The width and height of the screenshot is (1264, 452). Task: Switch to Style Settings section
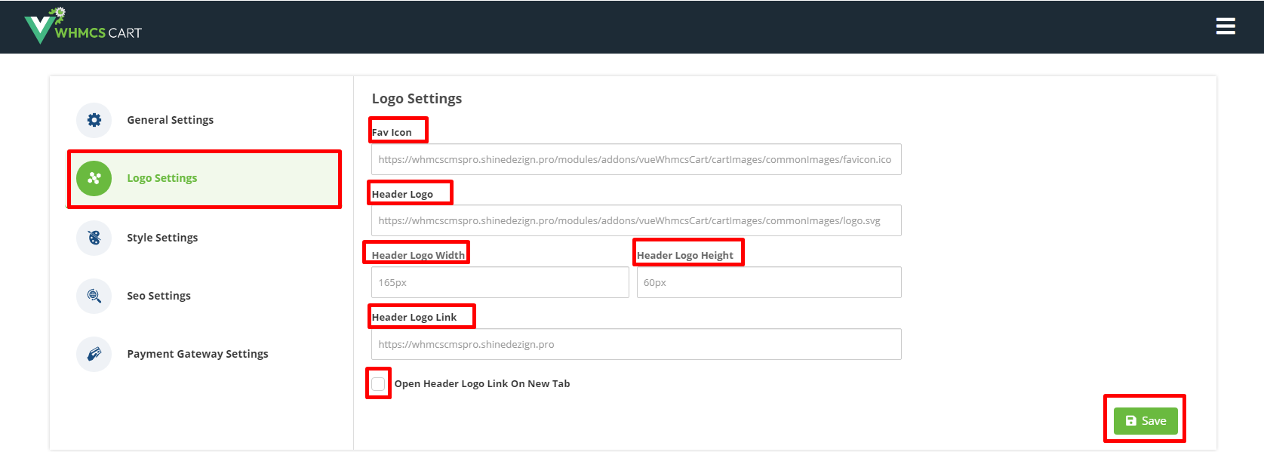point(162,238)
